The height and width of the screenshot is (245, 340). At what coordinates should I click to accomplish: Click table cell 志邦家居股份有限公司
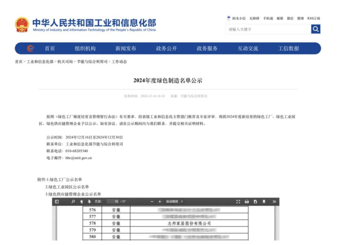pos(189,223)
